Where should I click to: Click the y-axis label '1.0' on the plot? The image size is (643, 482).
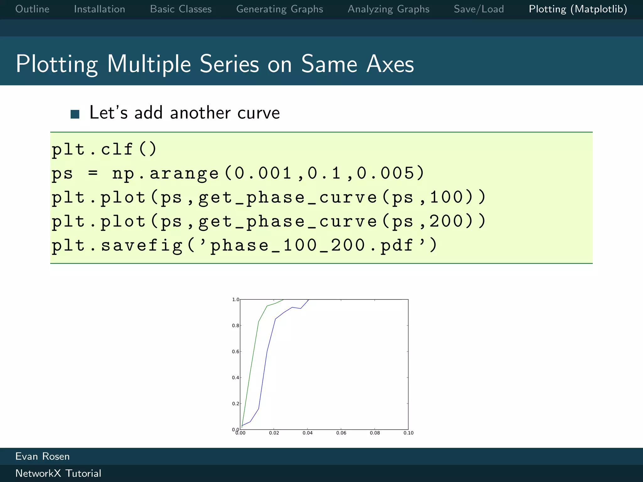pos(235,300)
